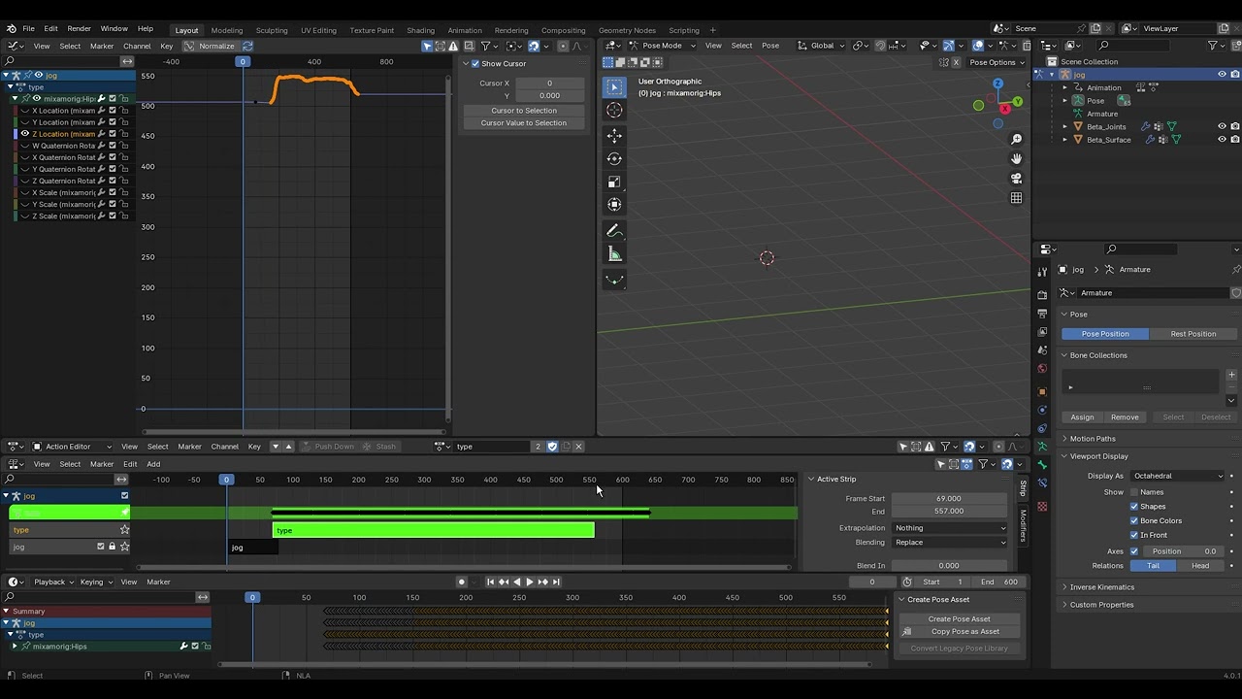Click the new action duplicate icon beside type
Image resolution: width=1242 pixels, height=699 pixels.
coord(566,447)
